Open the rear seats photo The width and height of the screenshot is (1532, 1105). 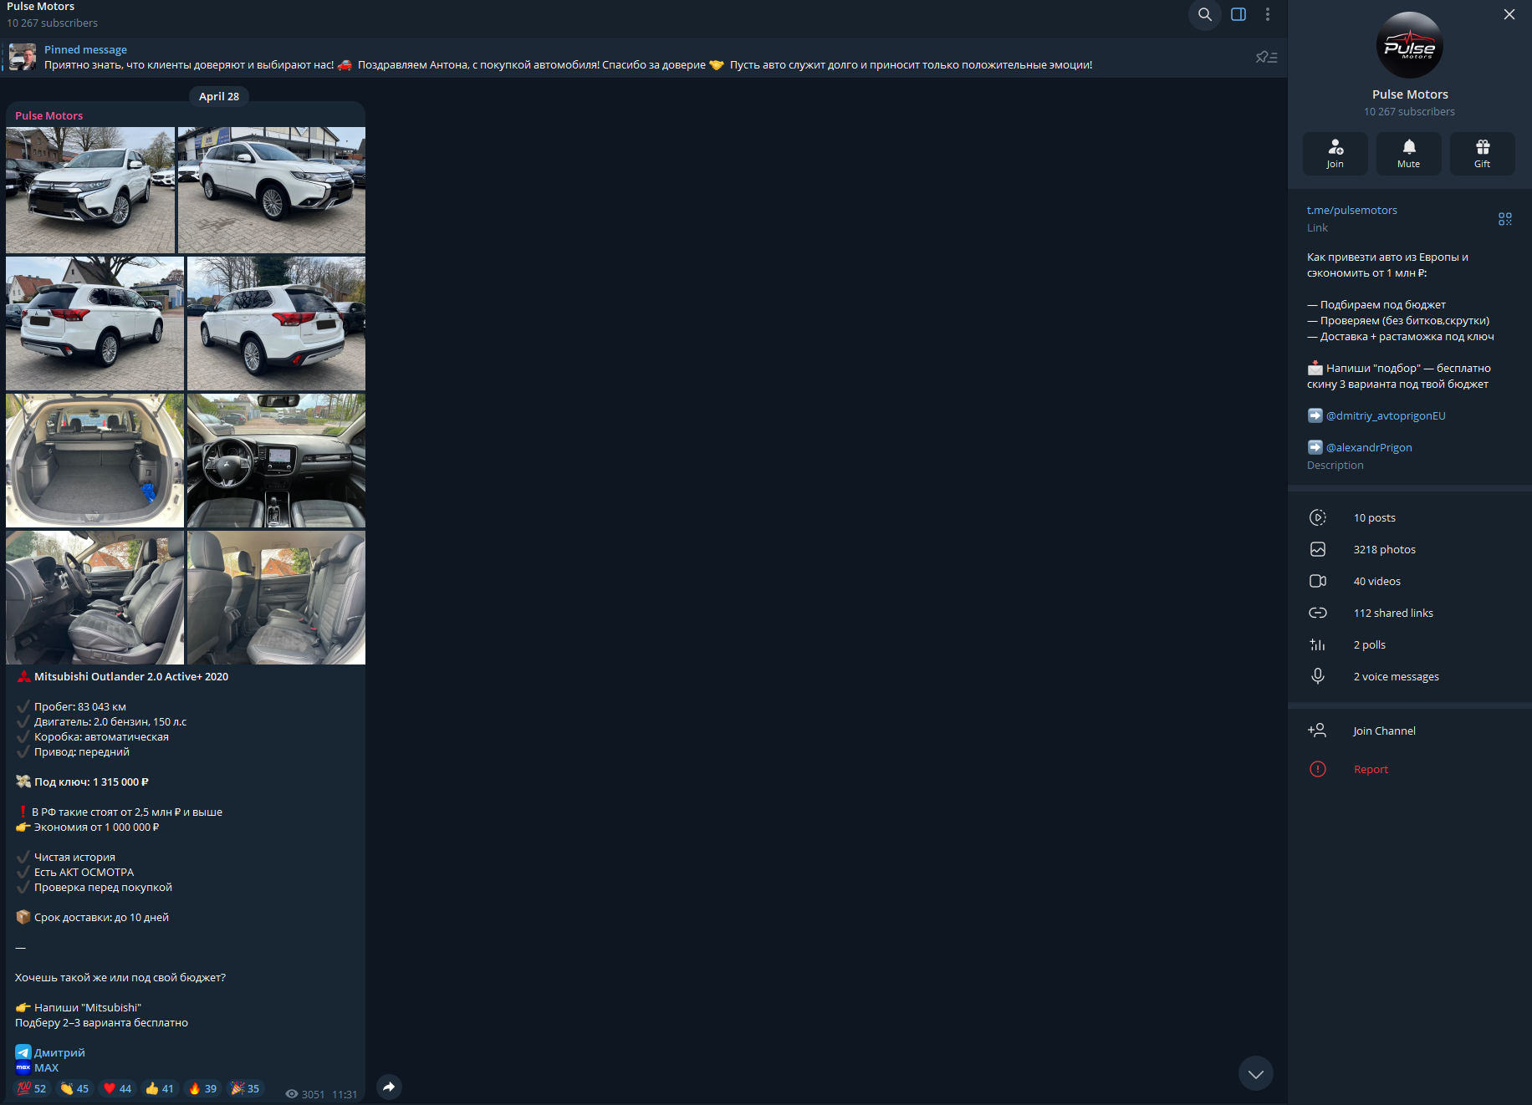[276, 598]
